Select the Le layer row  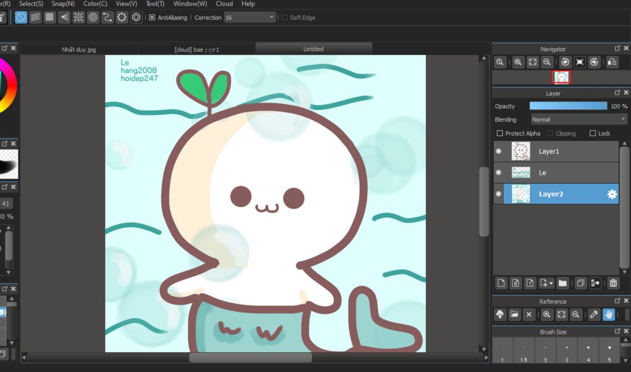click(556, 172)
